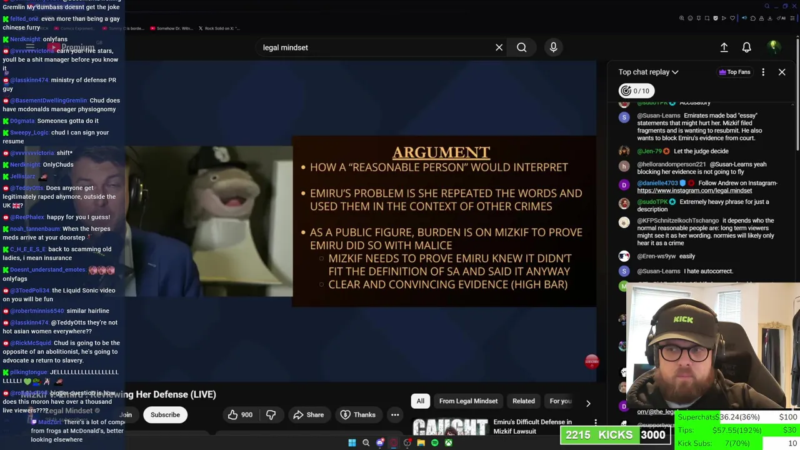Click the Thanks button
Viewport: 800px width, 450px height.
coord(357,415)
